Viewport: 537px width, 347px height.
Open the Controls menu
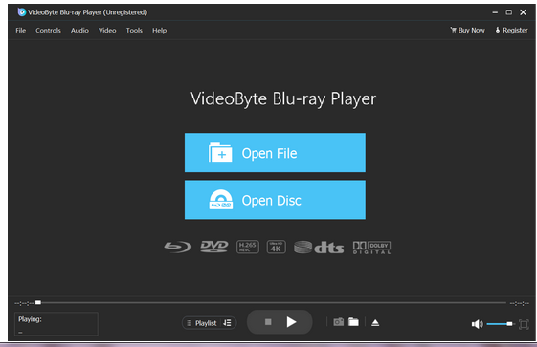pos(48,31)
